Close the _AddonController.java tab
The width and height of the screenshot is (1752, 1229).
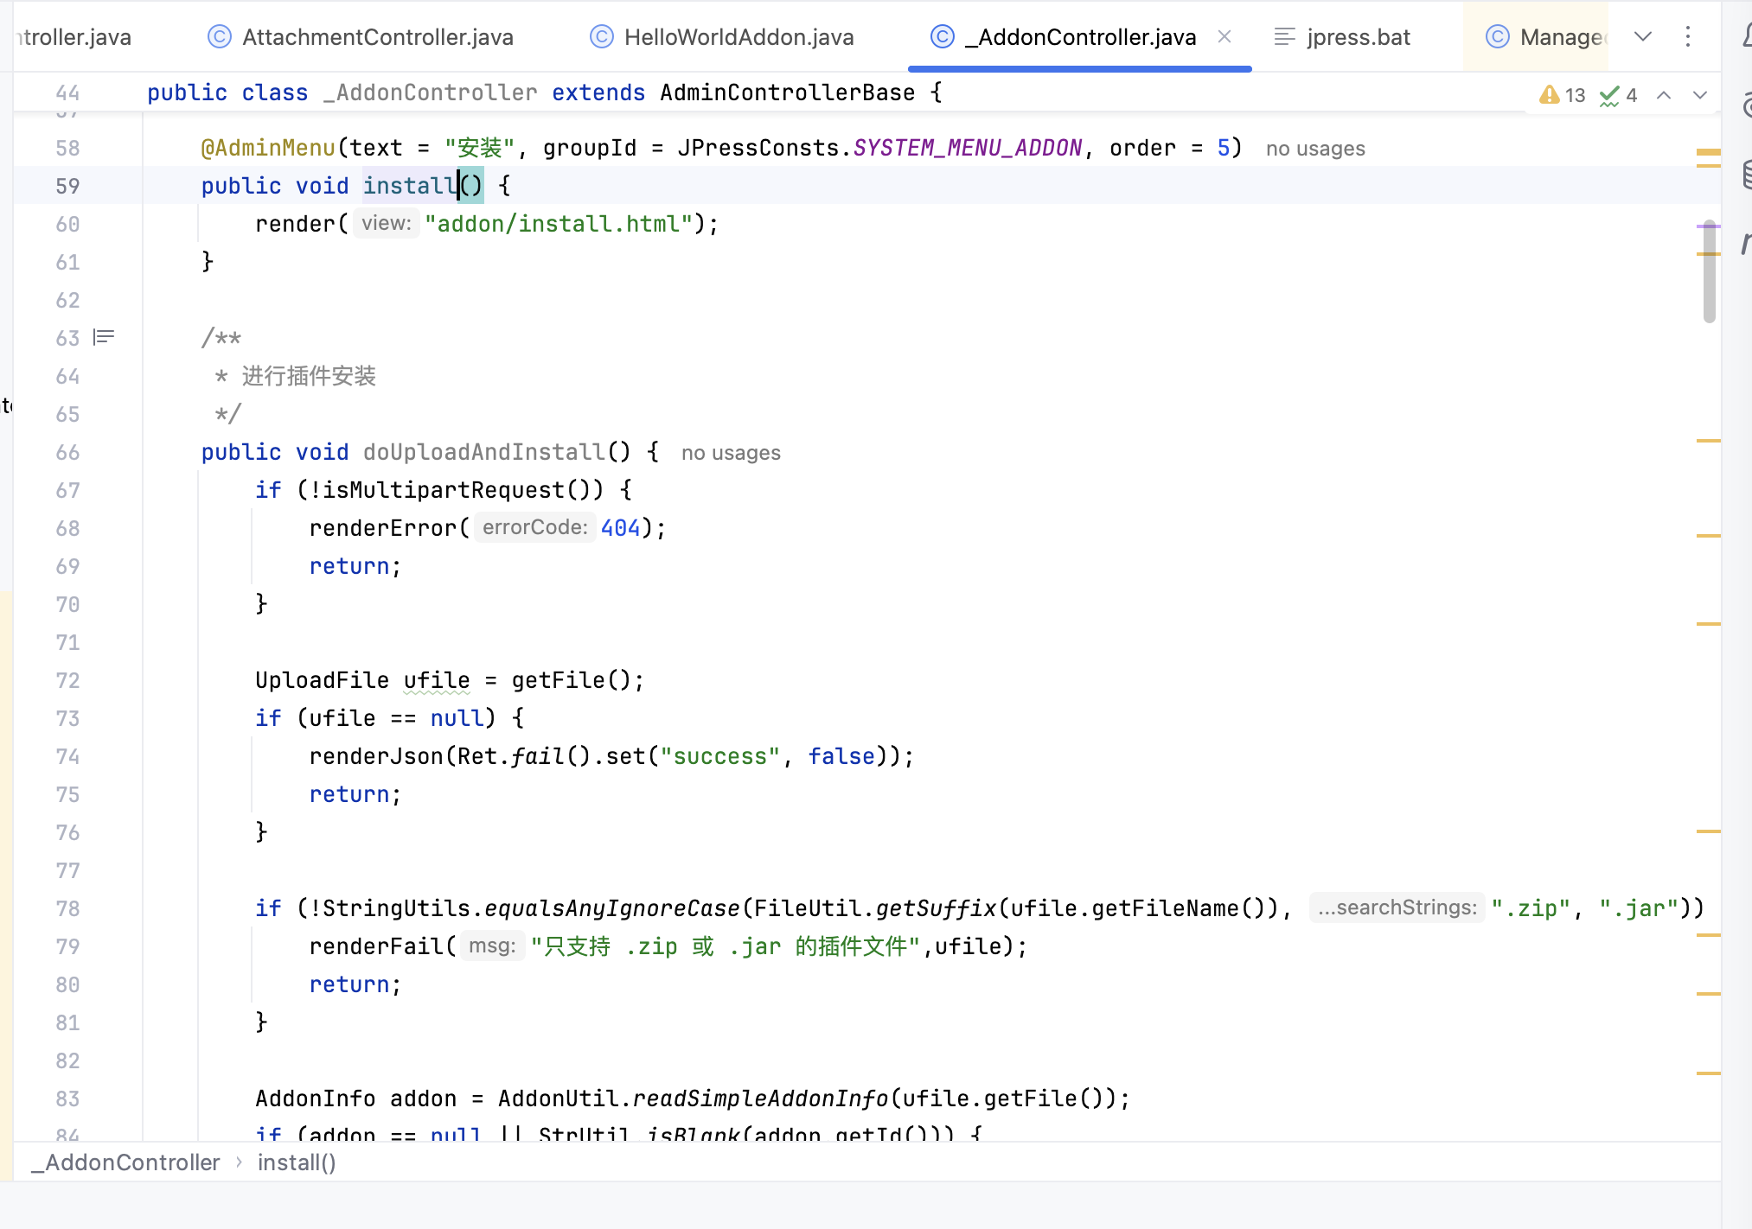pyautogui.click(x=1224, y=36)
